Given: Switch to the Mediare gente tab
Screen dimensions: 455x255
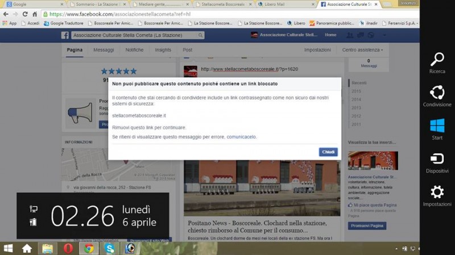Looking at the screenshot, I should pyautogui.click(x=160, y=5).
